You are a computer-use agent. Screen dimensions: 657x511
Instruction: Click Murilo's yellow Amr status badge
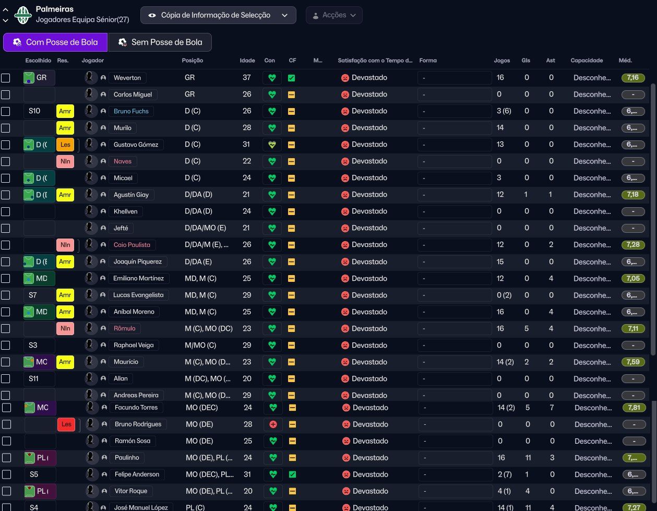(x=65, y=128)
